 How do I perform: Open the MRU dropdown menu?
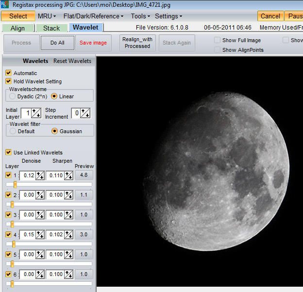(x=47, y=16)
